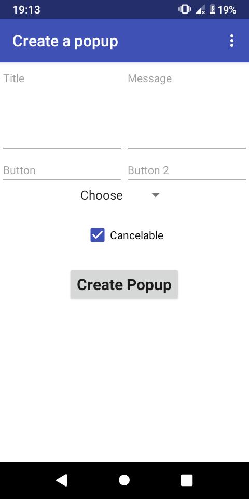
Task: Tap the mobile signal status icon
Action: 200,10
